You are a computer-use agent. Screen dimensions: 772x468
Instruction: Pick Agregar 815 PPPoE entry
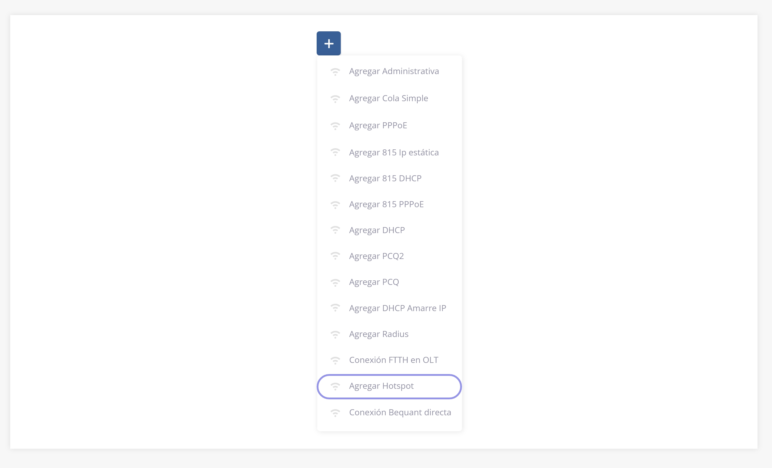point(386,204)
